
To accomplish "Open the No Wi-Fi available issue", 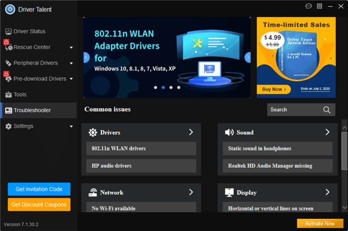I will pyautogui.click(x=141, y=207).
